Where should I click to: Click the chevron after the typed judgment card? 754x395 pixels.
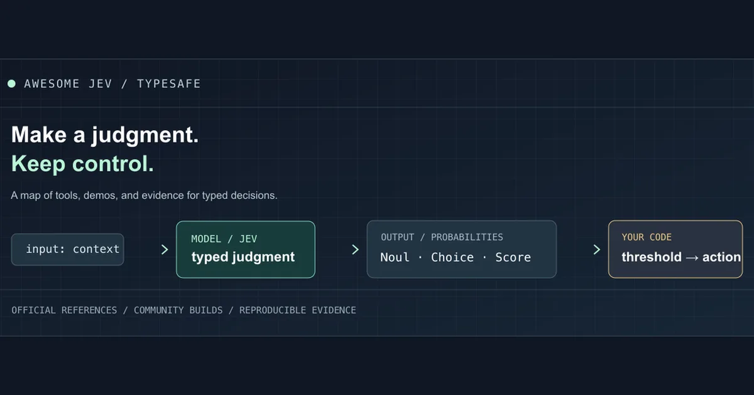355,250
